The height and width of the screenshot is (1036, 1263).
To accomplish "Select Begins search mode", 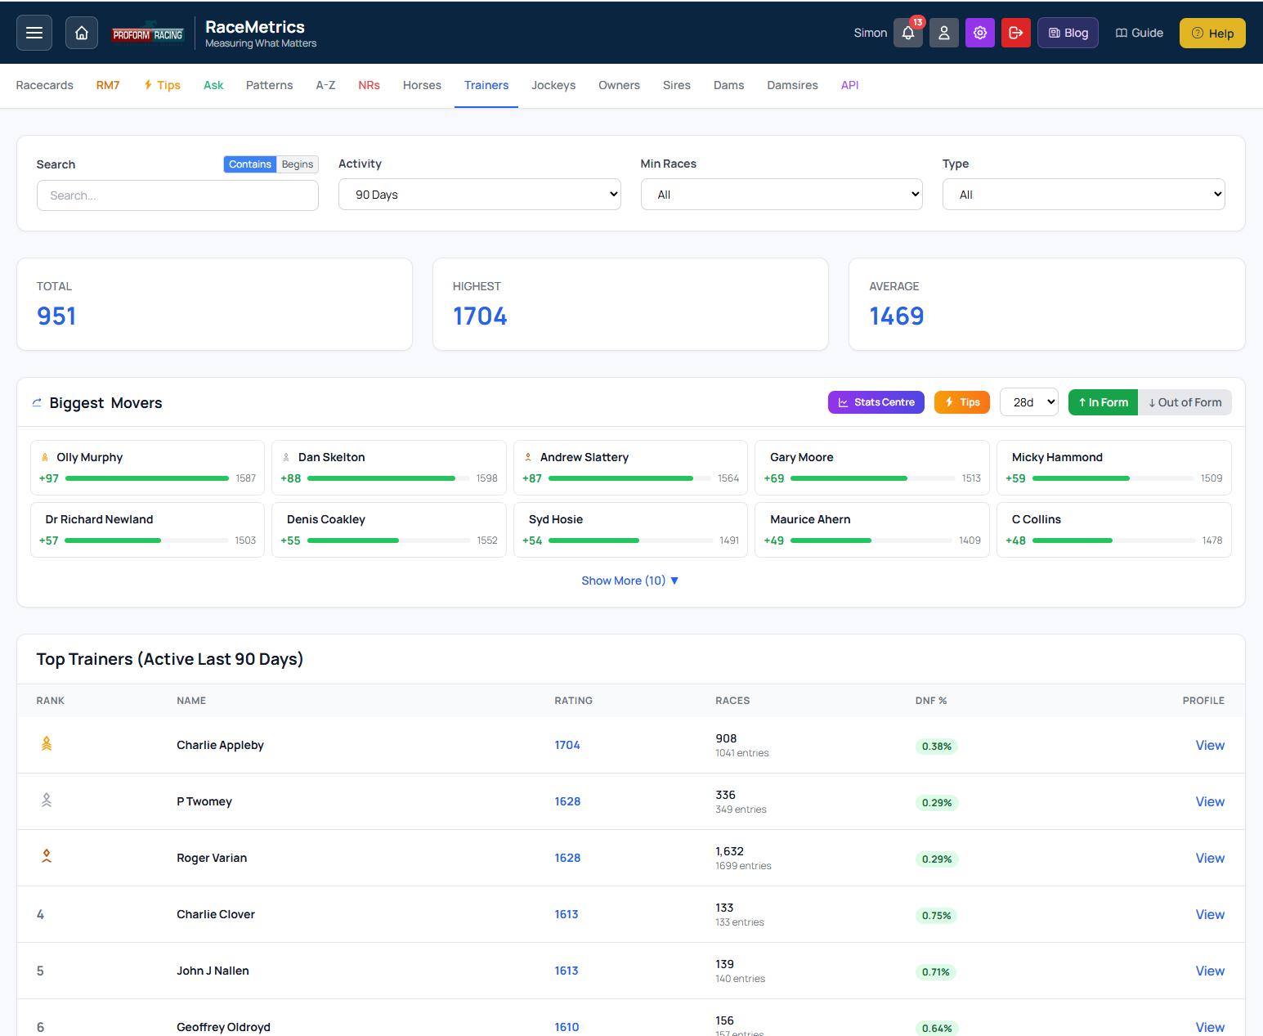I will [x=298, y=164].
